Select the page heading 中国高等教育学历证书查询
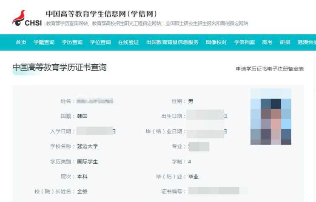Screen dimensions: 316x202 pos(60,67)
